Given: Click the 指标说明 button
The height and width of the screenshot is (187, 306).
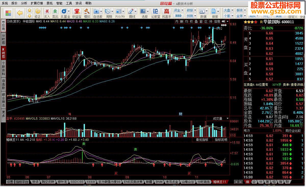Looking at the screenshot, I should pyautogui.click(x=221, y=140).
